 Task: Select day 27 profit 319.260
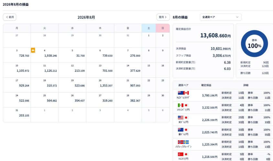point(107,101)
